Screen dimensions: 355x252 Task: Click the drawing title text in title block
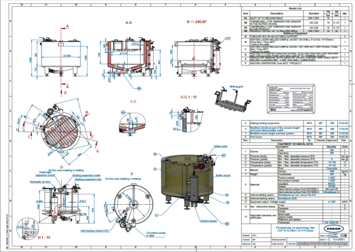pyautogui.click(x=295, y=229)
